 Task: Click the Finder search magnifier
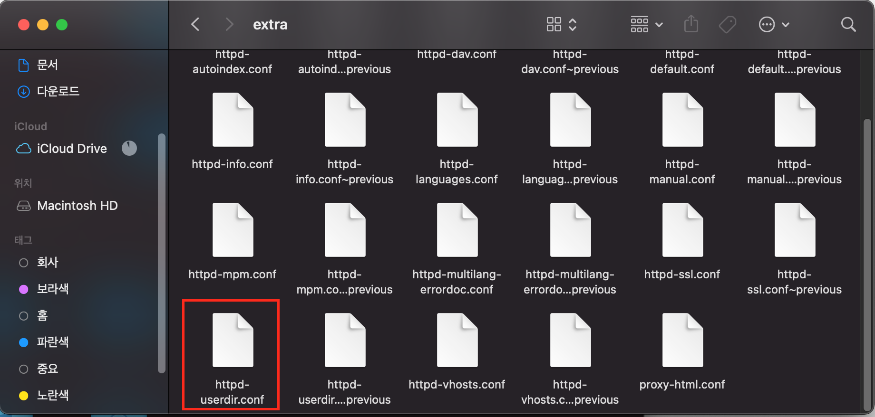coord(848,24)
